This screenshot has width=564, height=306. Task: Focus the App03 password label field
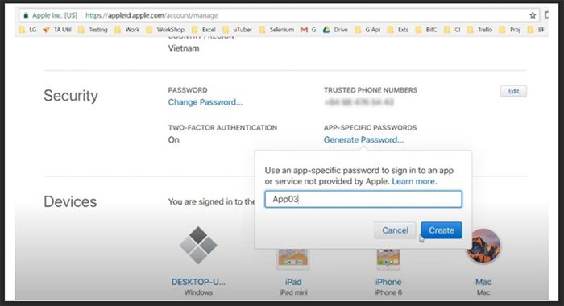[363, 199]
